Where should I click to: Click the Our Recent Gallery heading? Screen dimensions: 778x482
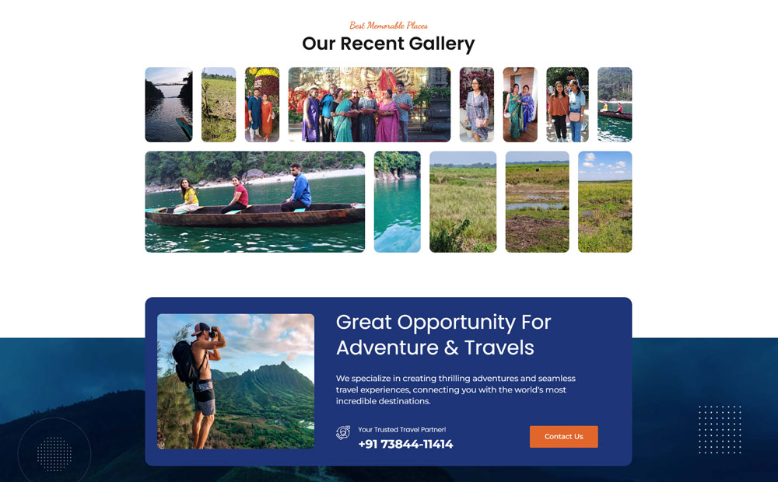pos(388,44)
